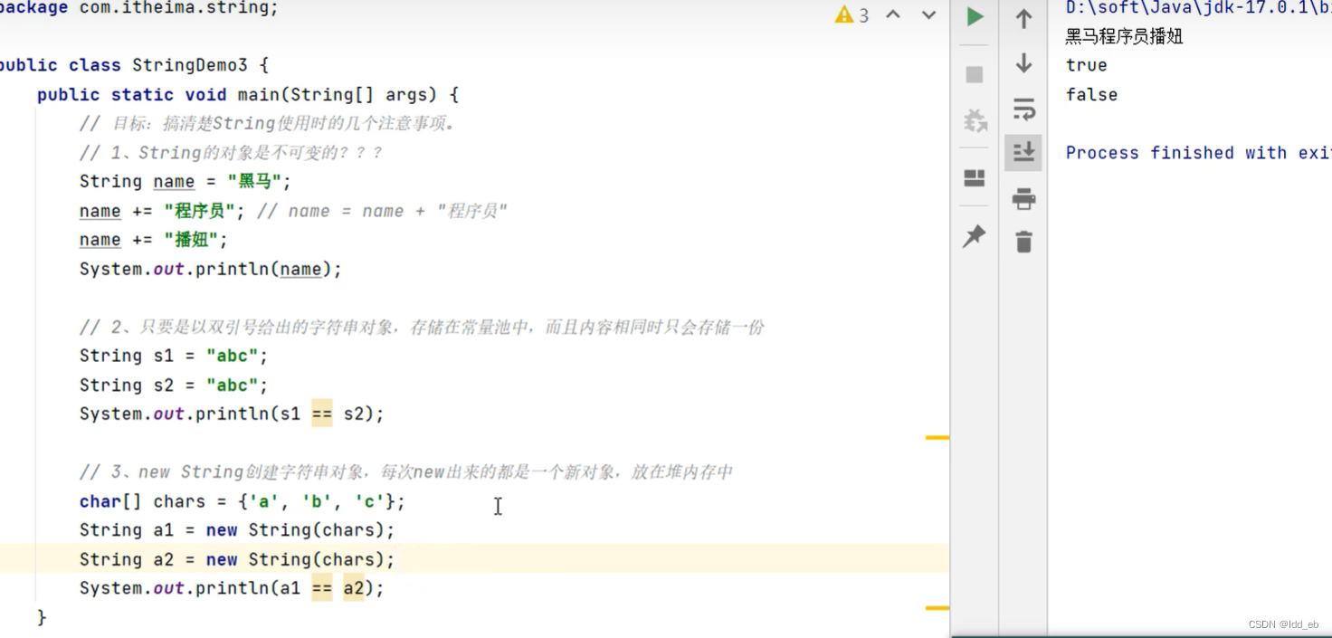
Task: Click console output line 黑马程序员播妞
Action: tap(1125, 36)
